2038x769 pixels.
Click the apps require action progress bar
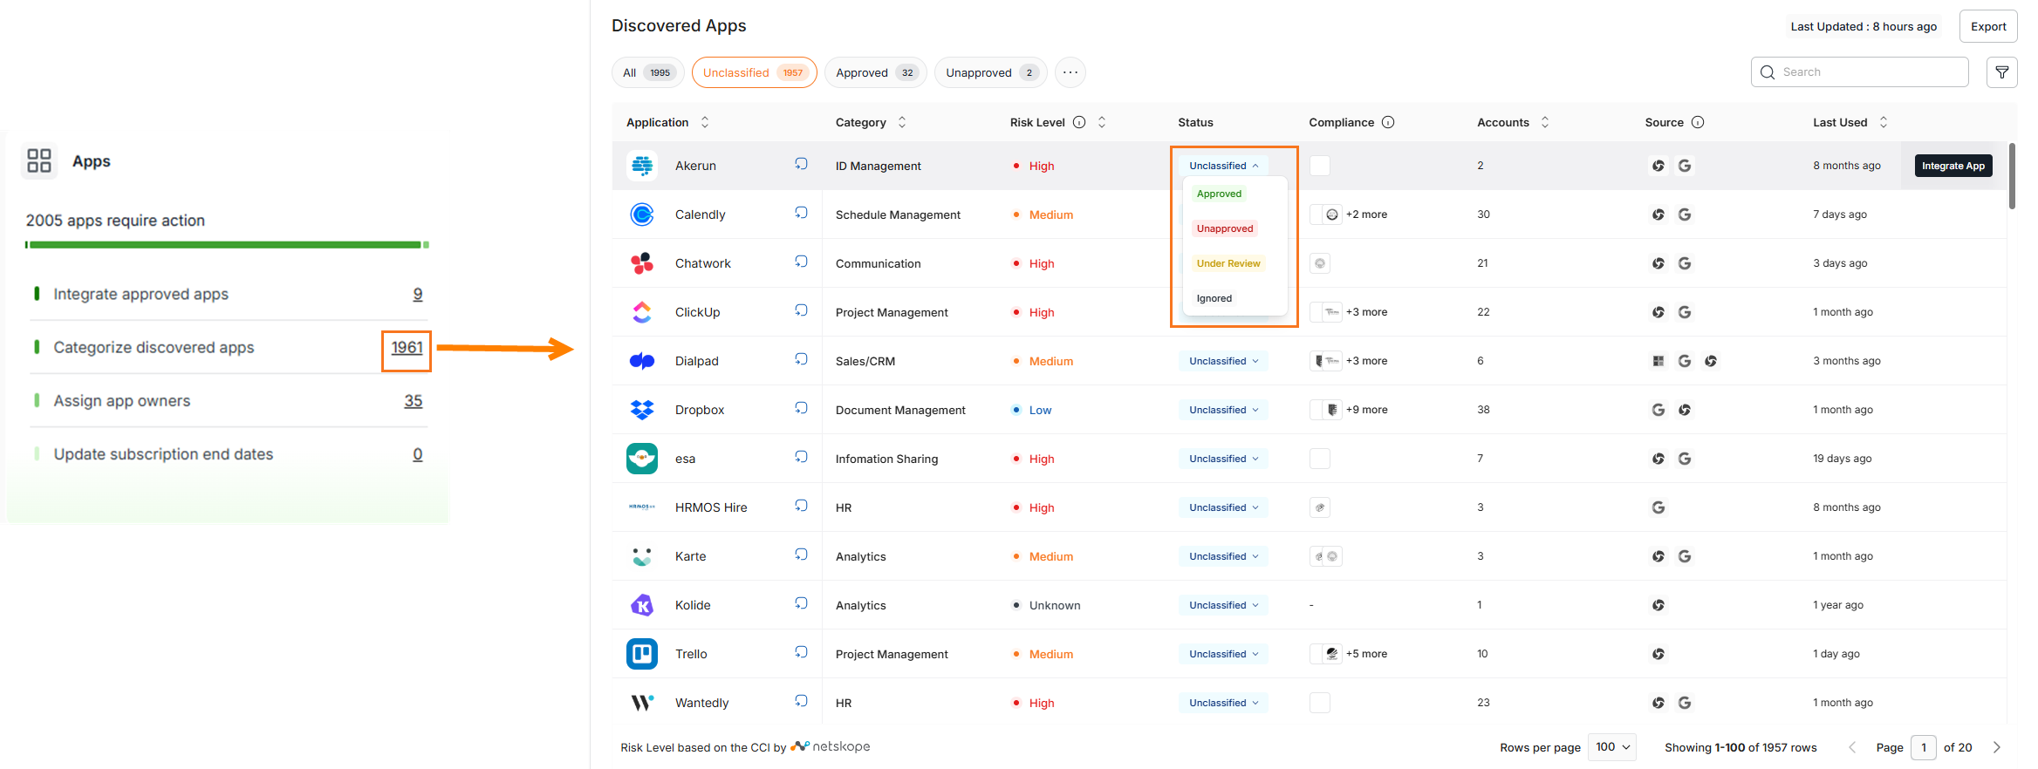click(x=227, y=245)
